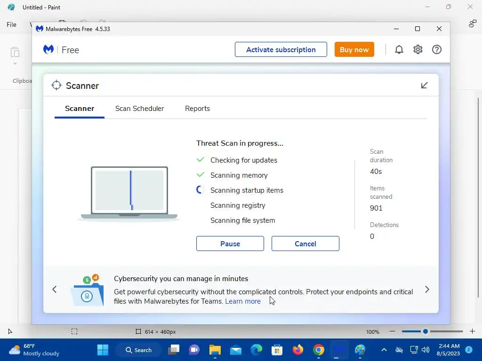Open the notification count badge

(469, 349)
